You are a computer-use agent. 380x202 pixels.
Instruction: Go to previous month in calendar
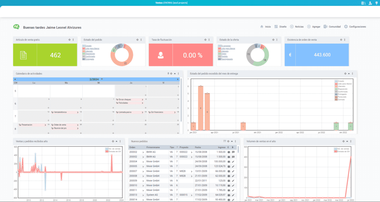15,79
